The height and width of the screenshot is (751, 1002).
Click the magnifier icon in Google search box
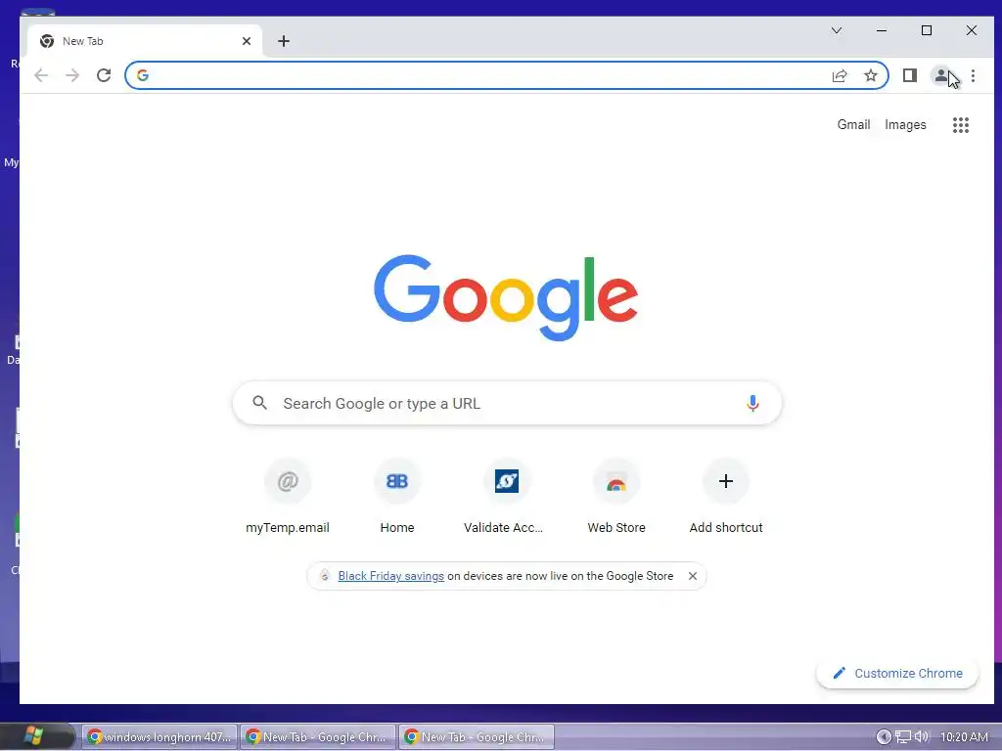click(259, 403)
